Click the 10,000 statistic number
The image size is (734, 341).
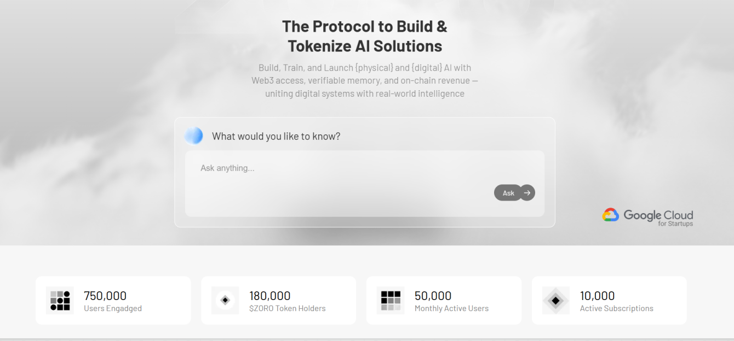pyautogui.click(x=598, y=296)
